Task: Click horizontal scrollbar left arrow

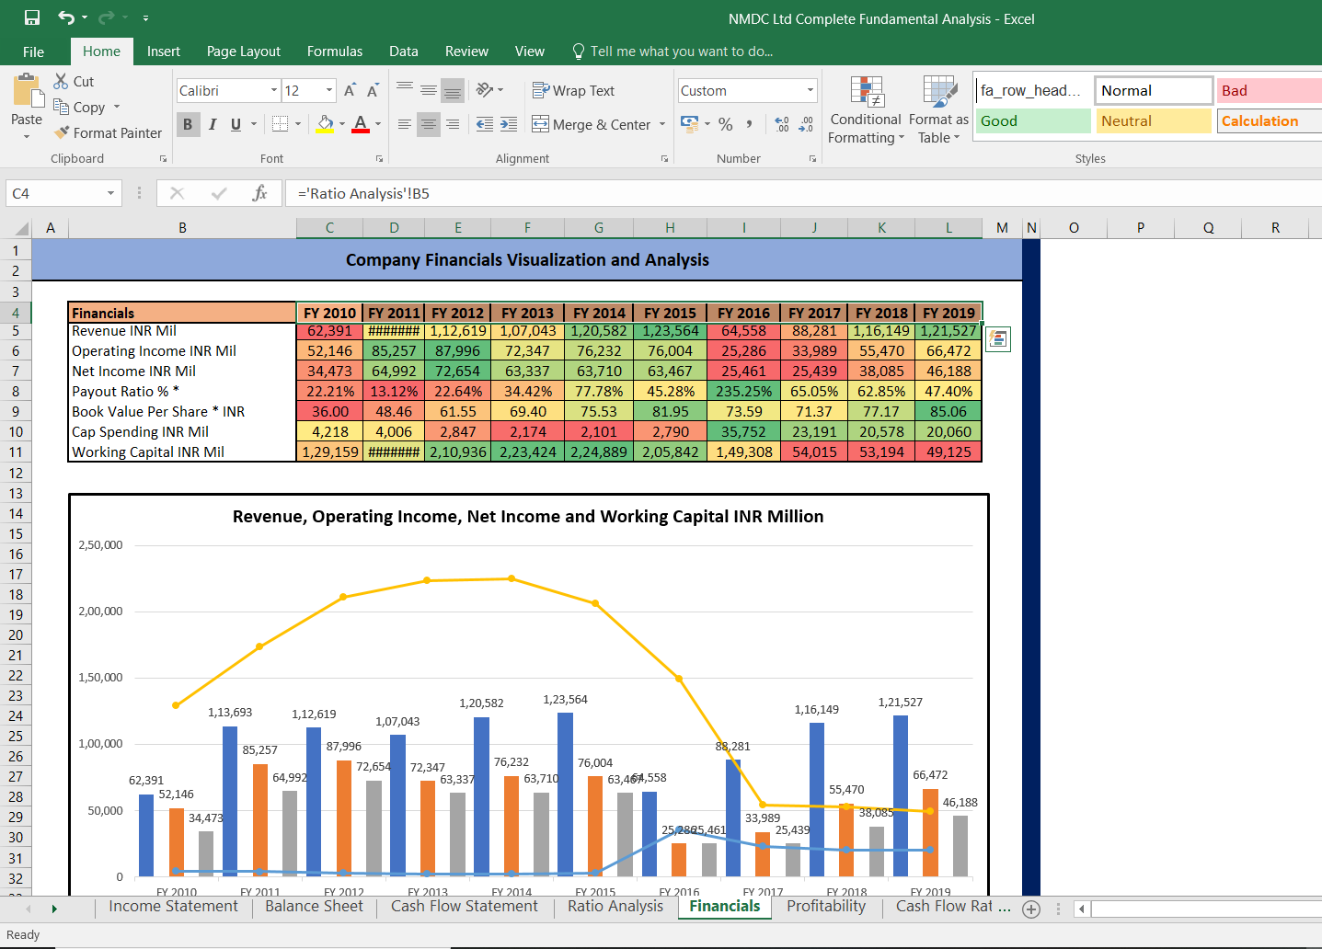Action: point(1082,909)
